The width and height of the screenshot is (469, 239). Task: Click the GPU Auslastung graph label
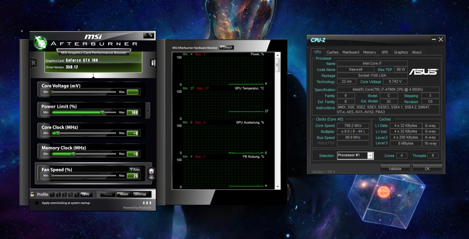[x=250, y=122]
